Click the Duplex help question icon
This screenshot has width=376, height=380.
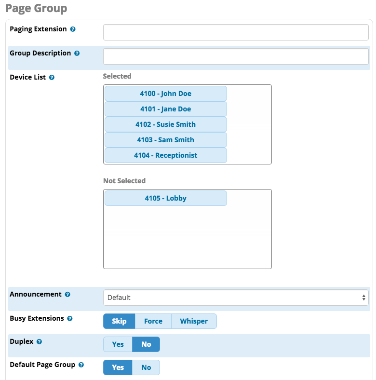[x=39, y=341]
